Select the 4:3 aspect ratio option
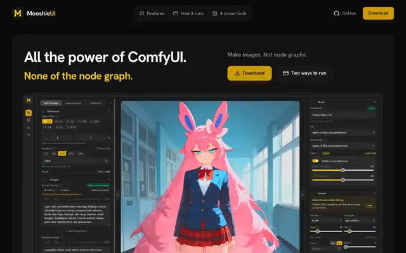The height and width of the screenshot is (253, 406). click(x=59, y=121)
